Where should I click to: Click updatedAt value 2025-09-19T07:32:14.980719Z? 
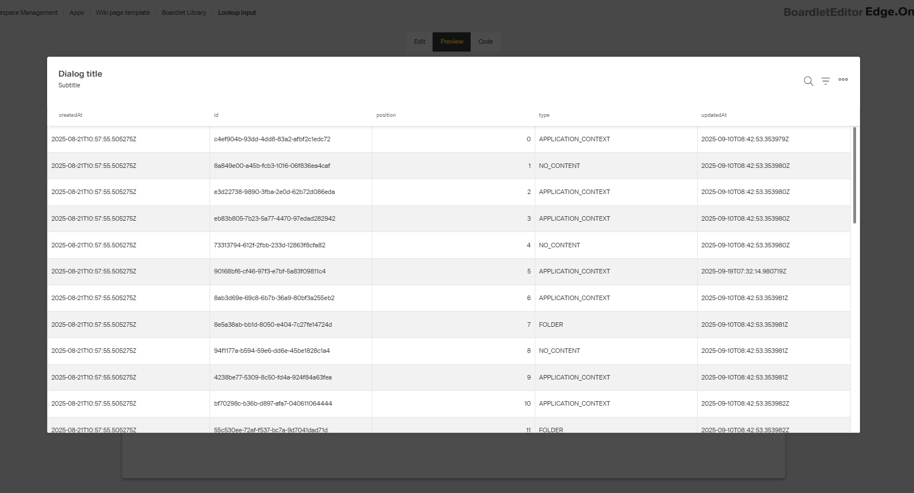(x=744, y=271)
